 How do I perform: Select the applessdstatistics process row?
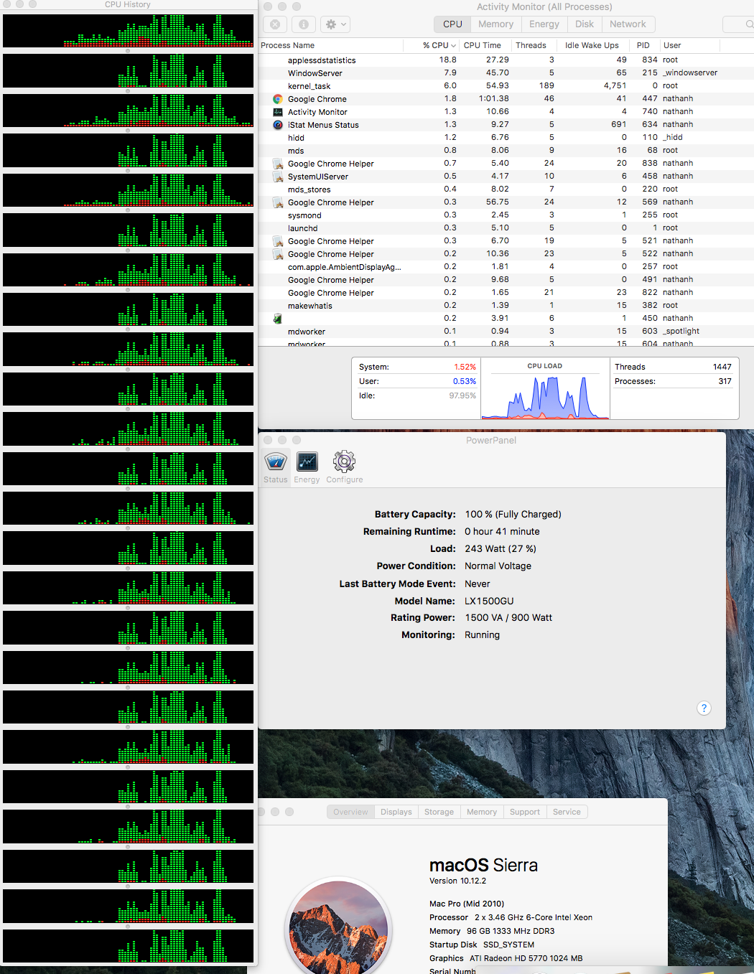tap(506, 60)
